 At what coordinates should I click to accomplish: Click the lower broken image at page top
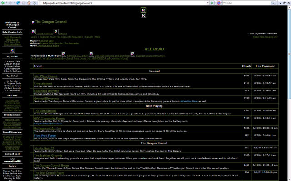coord(144,15)
